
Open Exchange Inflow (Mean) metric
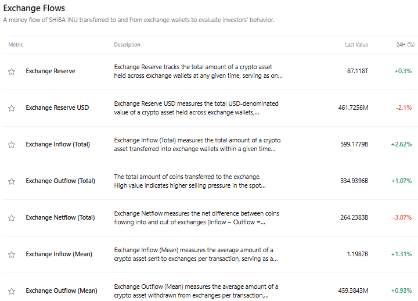[59, 254]
